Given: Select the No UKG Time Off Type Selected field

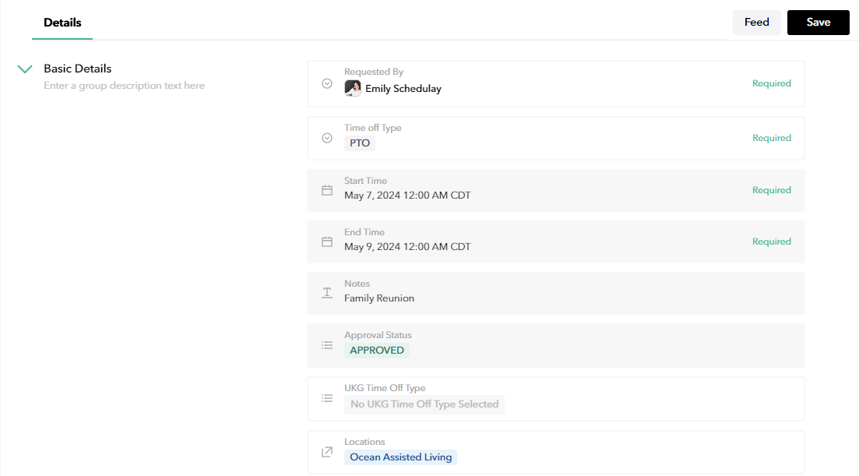Looking at the screenshot, I should click(x=424, y=404).
